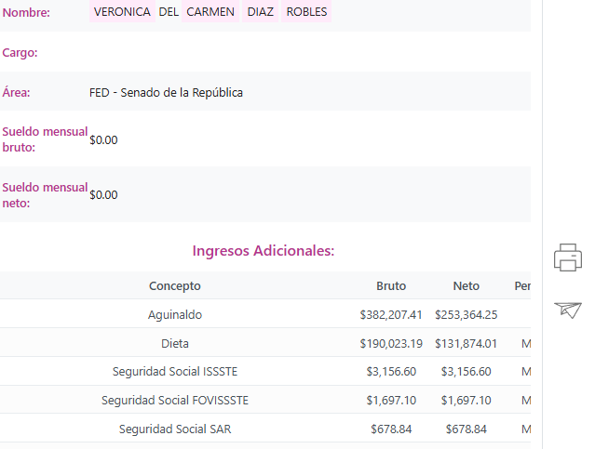The height and width of the screenshot is (449, 595).
Task: Click the Ingresos Adicionales heading
Action: pos(263,251)
